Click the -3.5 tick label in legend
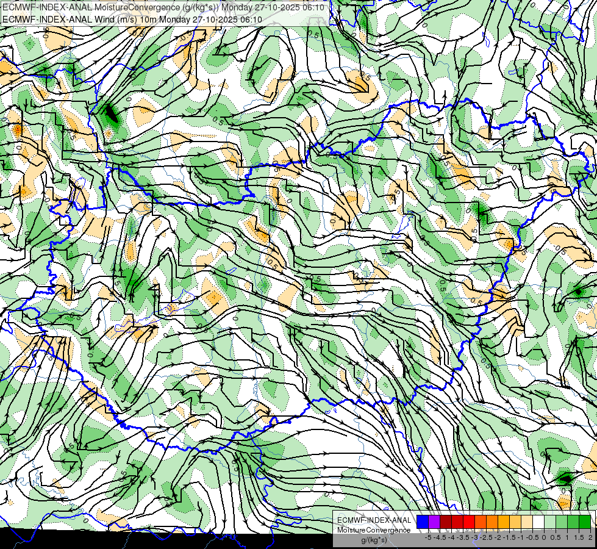The width and height of the screenshot is (597, 549). tap(463, 537)
